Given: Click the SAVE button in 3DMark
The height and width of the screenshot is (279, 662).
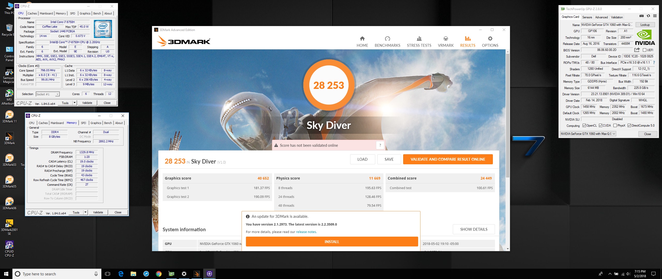Looking at the screenshot, I should click(x=389, y=159).
